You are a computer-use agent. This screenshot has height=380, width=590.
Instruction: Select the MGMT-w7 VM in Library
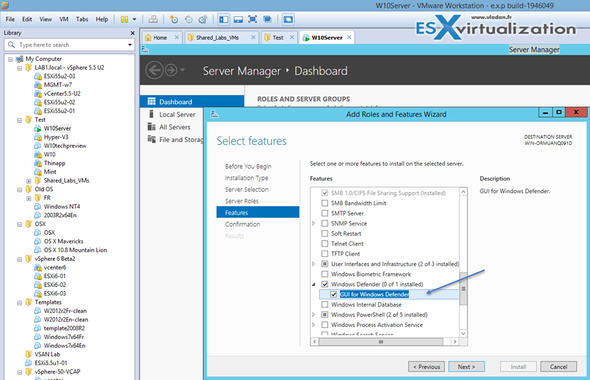point(58,85)
